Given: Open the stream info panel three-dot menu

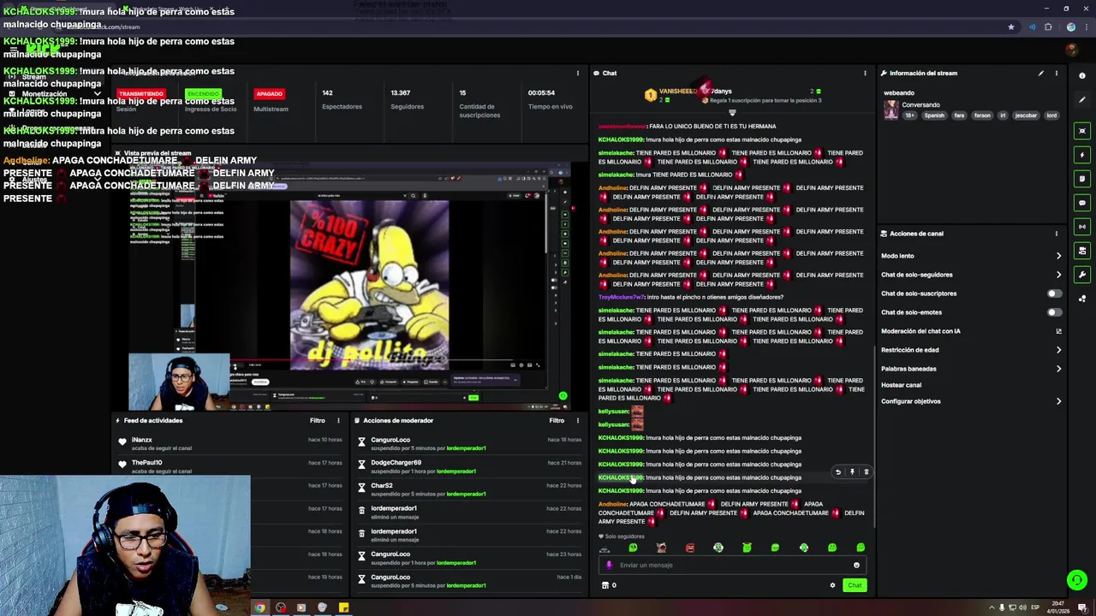Looking at the screenshot, I should (x=1057, y=74).
